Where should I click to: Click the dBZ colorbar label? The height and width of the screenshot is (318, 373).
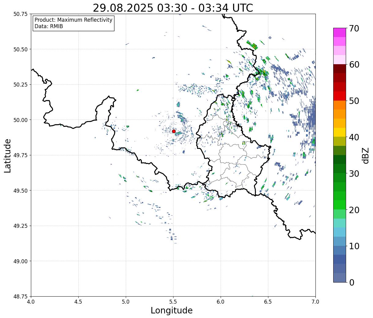point(365,155)
